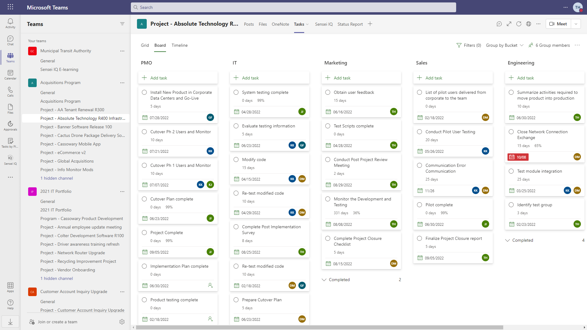Open the Approvals app icon
Image resolution: width=587 pixels, height=330 pixels.
tap(10, 126)
